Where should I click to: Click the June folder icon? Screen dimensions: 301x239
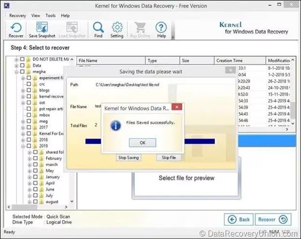pos(41,189)
